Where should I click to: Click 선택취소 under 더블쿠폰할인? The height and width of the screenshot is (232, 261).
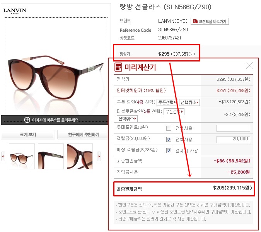coord(127,119)
